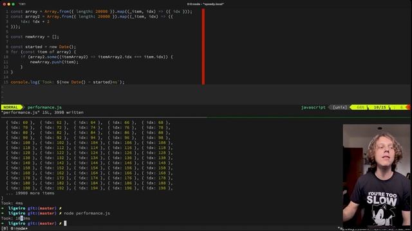
Task: Click the yellow minimize window button
Action: pos(8,4)
